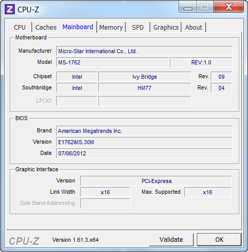Select BIOS Date 07/06/2012 field
This screenshot has height=252, width=248.
pyautogui.click(x=144, y=153)
